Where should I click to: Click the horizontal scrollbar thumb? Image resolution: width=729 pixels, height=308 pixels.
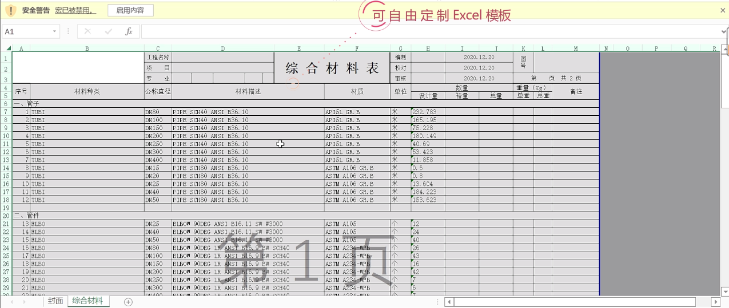click(x=575, y=302)
